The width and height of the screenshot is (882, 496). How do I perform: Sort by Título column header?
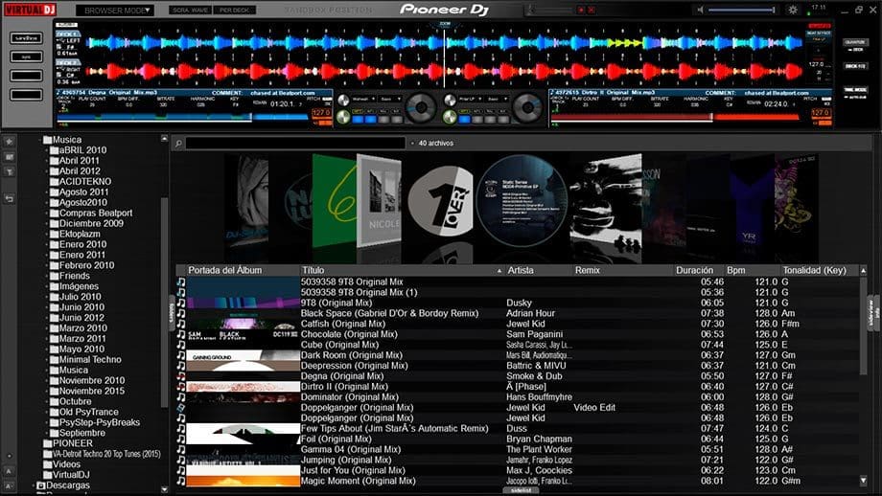pos(402,270)
